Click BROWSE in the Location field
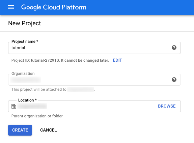 [167, 106]
